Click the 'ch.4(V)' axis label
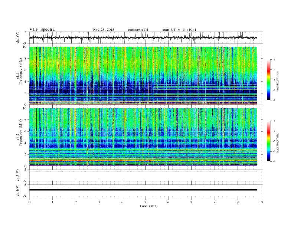 [x=18, y=190]
